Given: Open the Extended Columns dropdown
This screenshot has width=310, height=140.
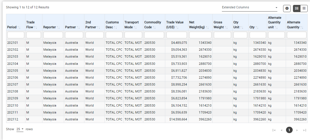Looking at the screenshot, I should (x=249, y=7).
